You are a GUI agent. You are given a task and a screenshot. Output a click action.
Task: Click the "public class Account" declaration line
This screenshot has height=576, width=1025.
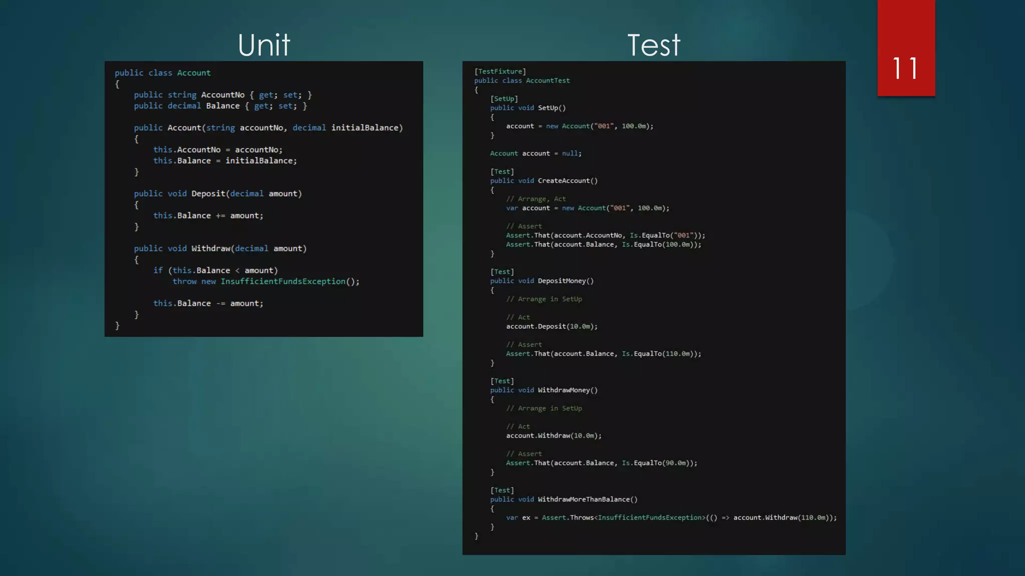[163, 73]
